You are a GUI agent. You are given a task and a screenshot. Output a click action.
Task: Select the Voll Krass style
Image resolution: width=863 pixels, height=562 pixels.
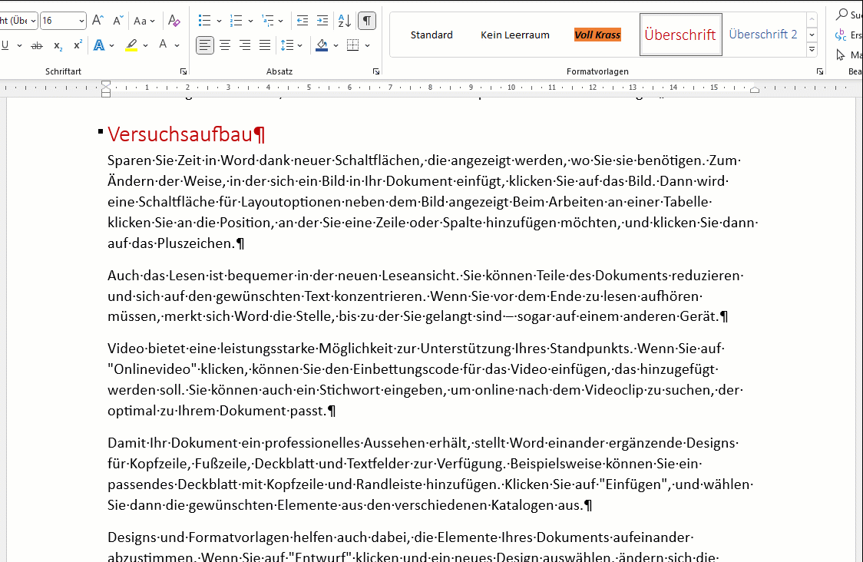coord(597,35)
